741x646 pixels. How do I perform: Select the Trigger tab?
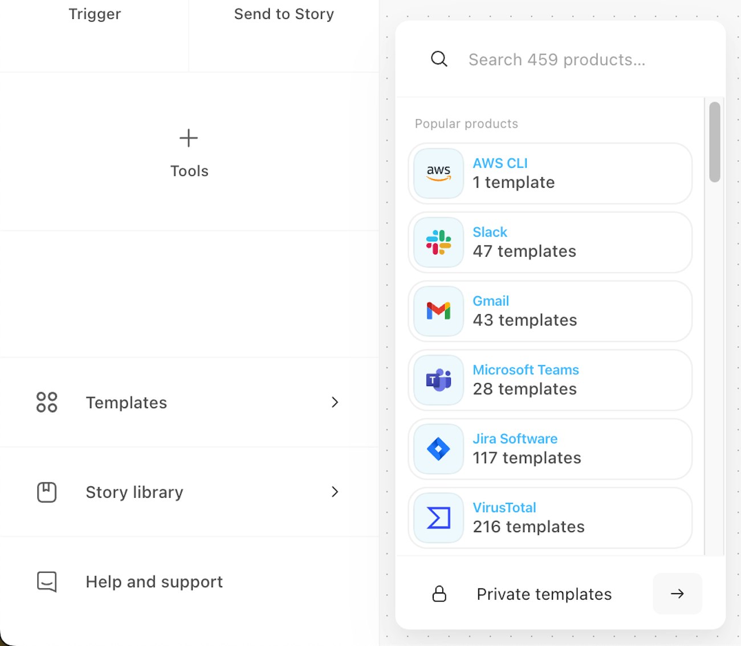(x=95, y=14)
